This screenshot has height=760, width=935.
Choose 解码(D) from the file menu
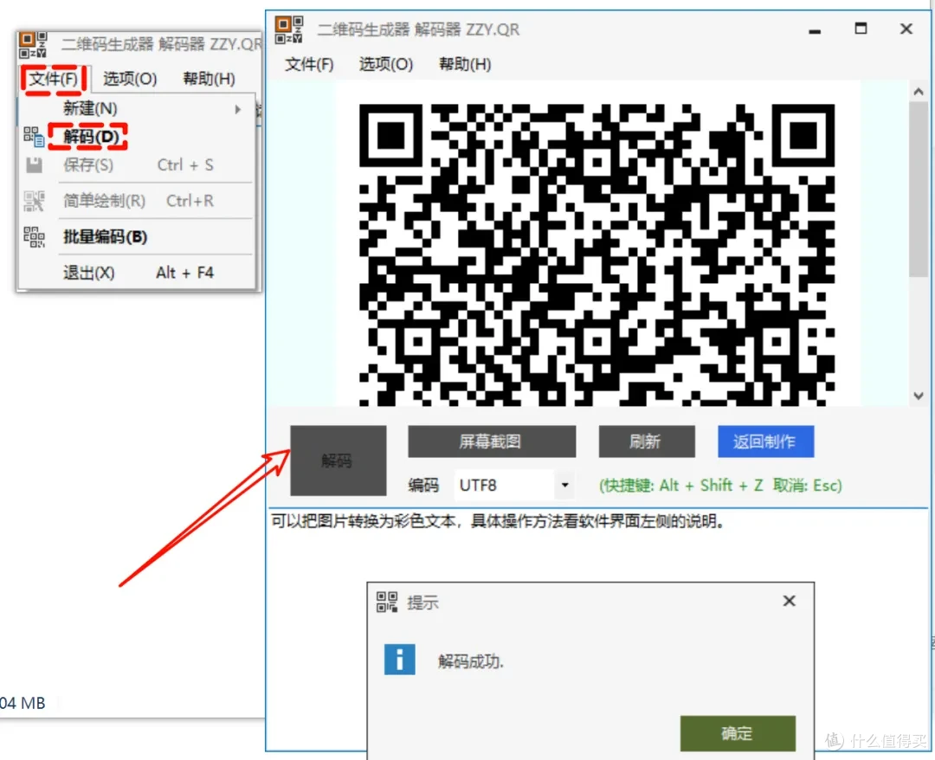tap(137, 137)
